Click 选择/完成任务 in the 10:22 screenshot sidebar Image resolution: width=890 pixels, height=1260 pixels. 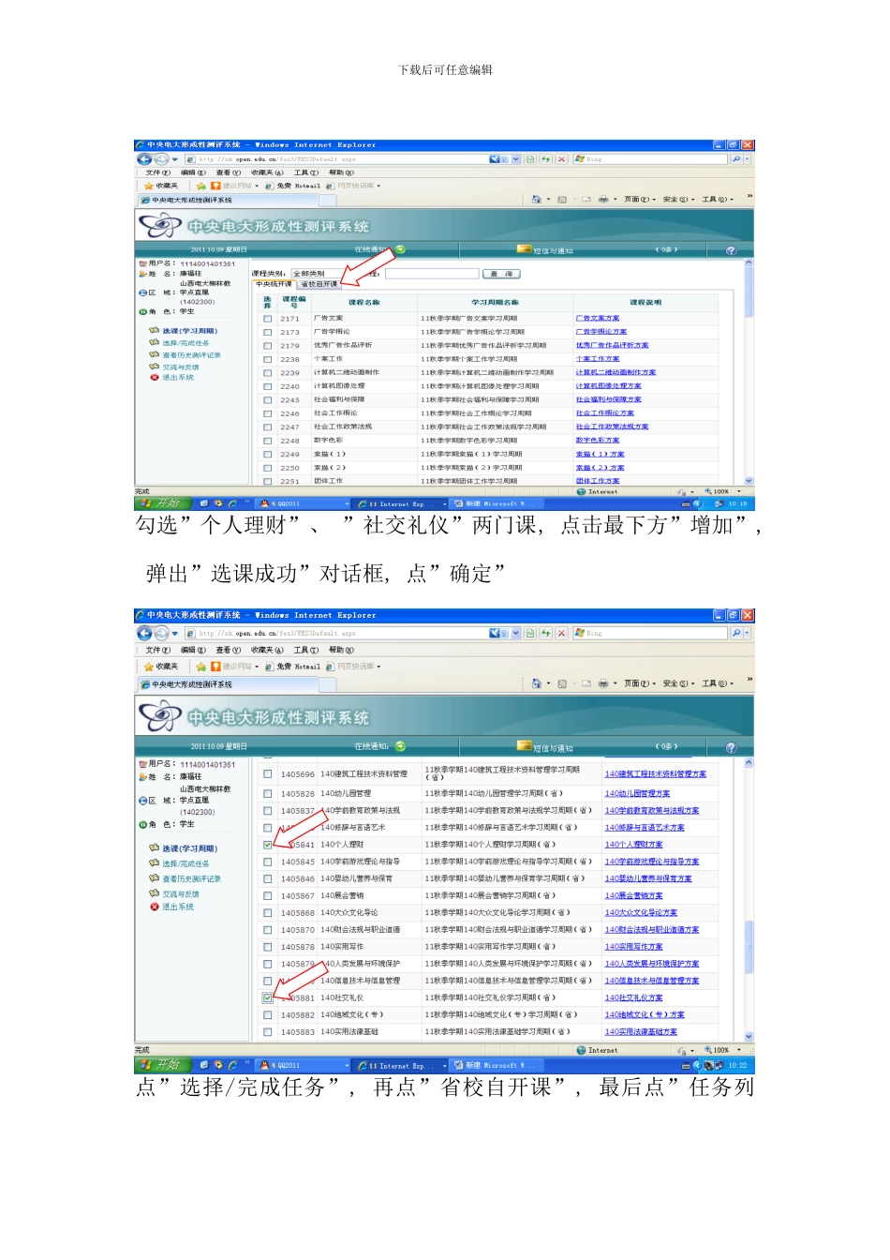185,864
